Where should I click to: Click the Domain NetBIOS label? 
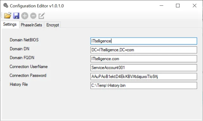tap(24, 40)
